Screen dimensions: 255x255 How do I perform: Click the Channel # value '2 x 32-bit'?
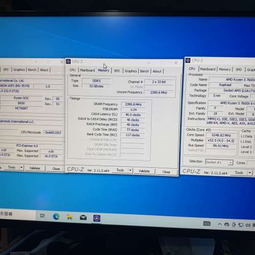[159, 82]
